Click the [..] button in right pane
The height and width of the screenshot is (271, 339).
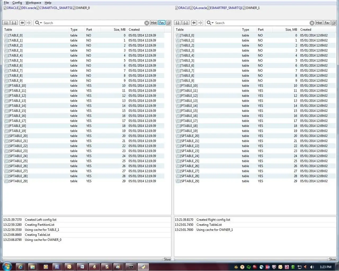point(186,23)
